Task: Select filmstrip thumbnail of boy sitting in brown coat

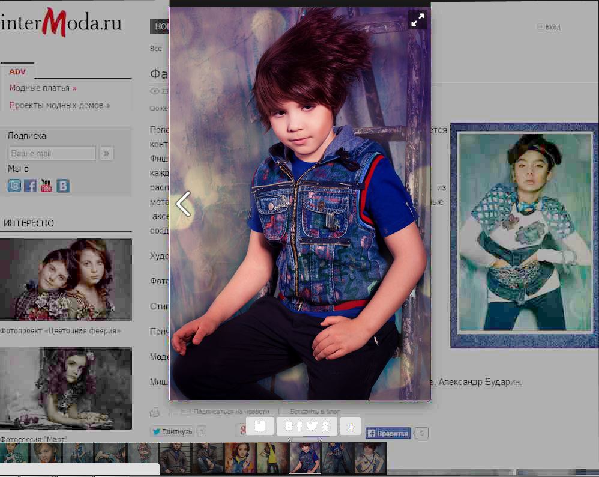Action: click(208, 458)
